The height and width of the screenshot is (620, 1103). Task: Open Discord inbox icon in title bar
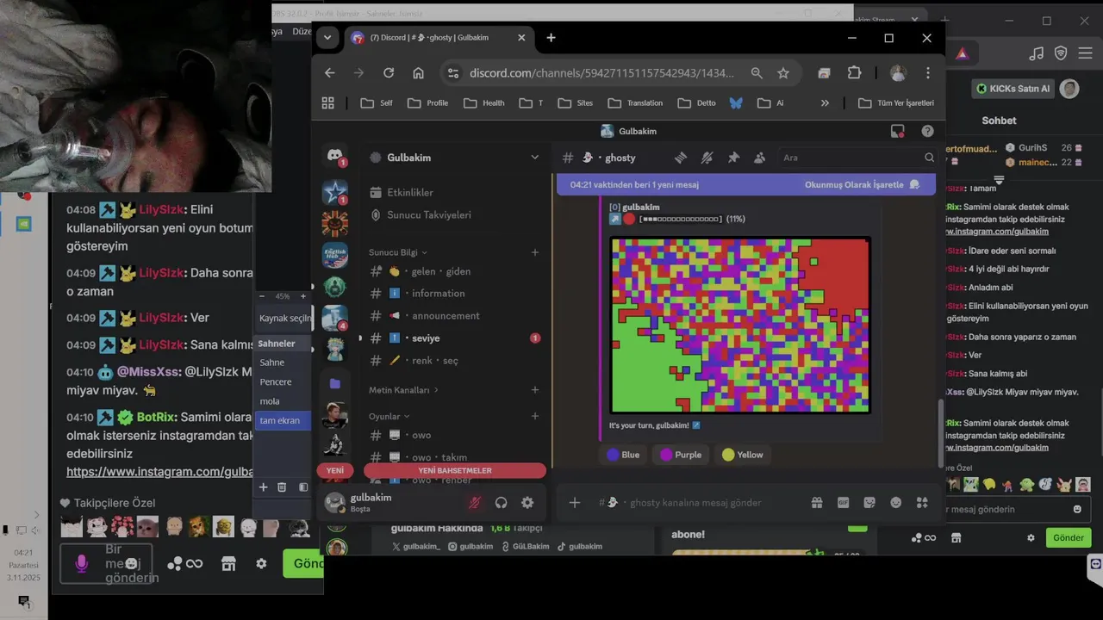(898, 131)
